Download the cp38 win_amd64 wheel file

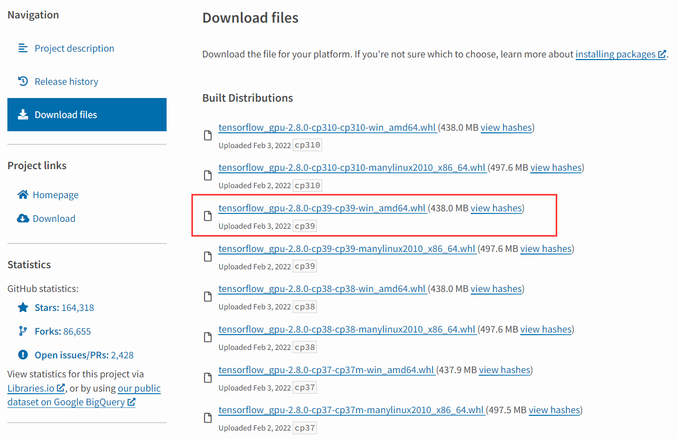point(322,289)
